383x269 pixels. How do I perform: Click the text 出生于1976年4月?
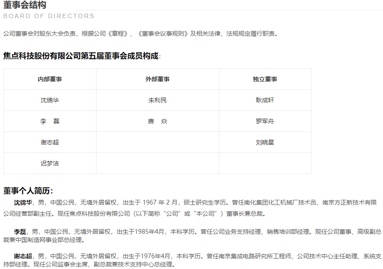(x=146, y=256)
